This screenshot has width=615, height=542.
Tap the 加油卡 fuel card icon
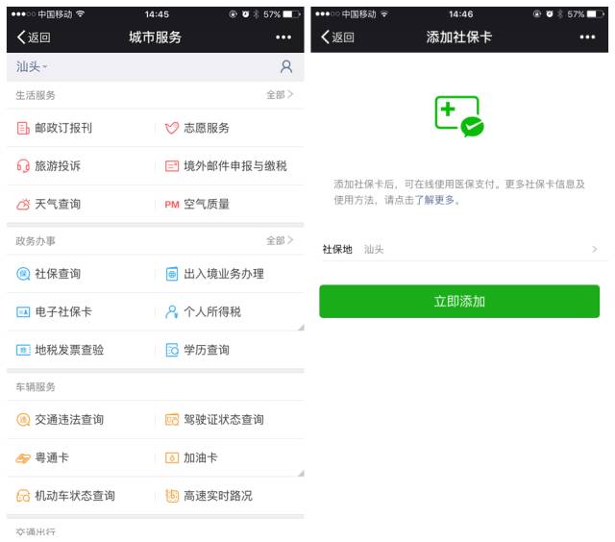click(x=172, y=457)
